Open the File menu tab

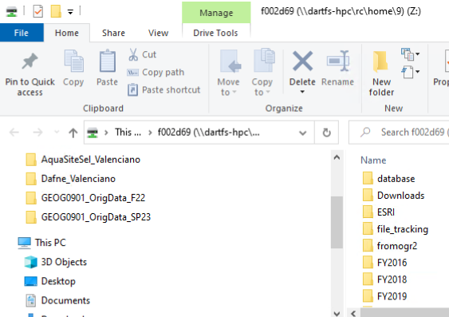click(x=22, y=33)
